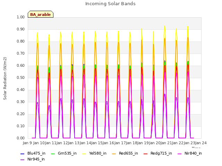Select the Red655_in legend label
The image size is (222, 166).
pos(128,154)
